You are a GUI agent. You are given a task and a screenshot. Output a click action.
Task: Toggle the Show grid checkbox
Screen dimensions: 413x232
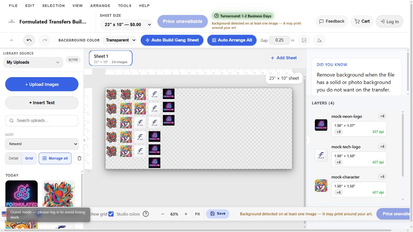click(111, 214)
